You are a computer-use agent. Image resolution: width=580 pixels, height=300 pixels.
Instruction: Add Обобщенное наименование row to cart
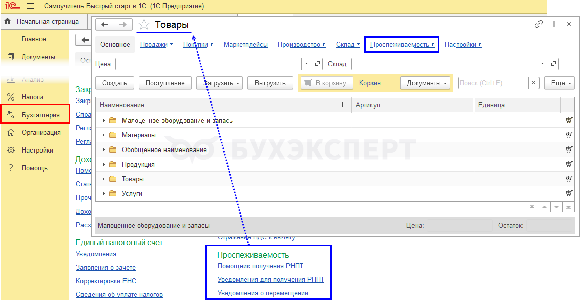point(569,149)
